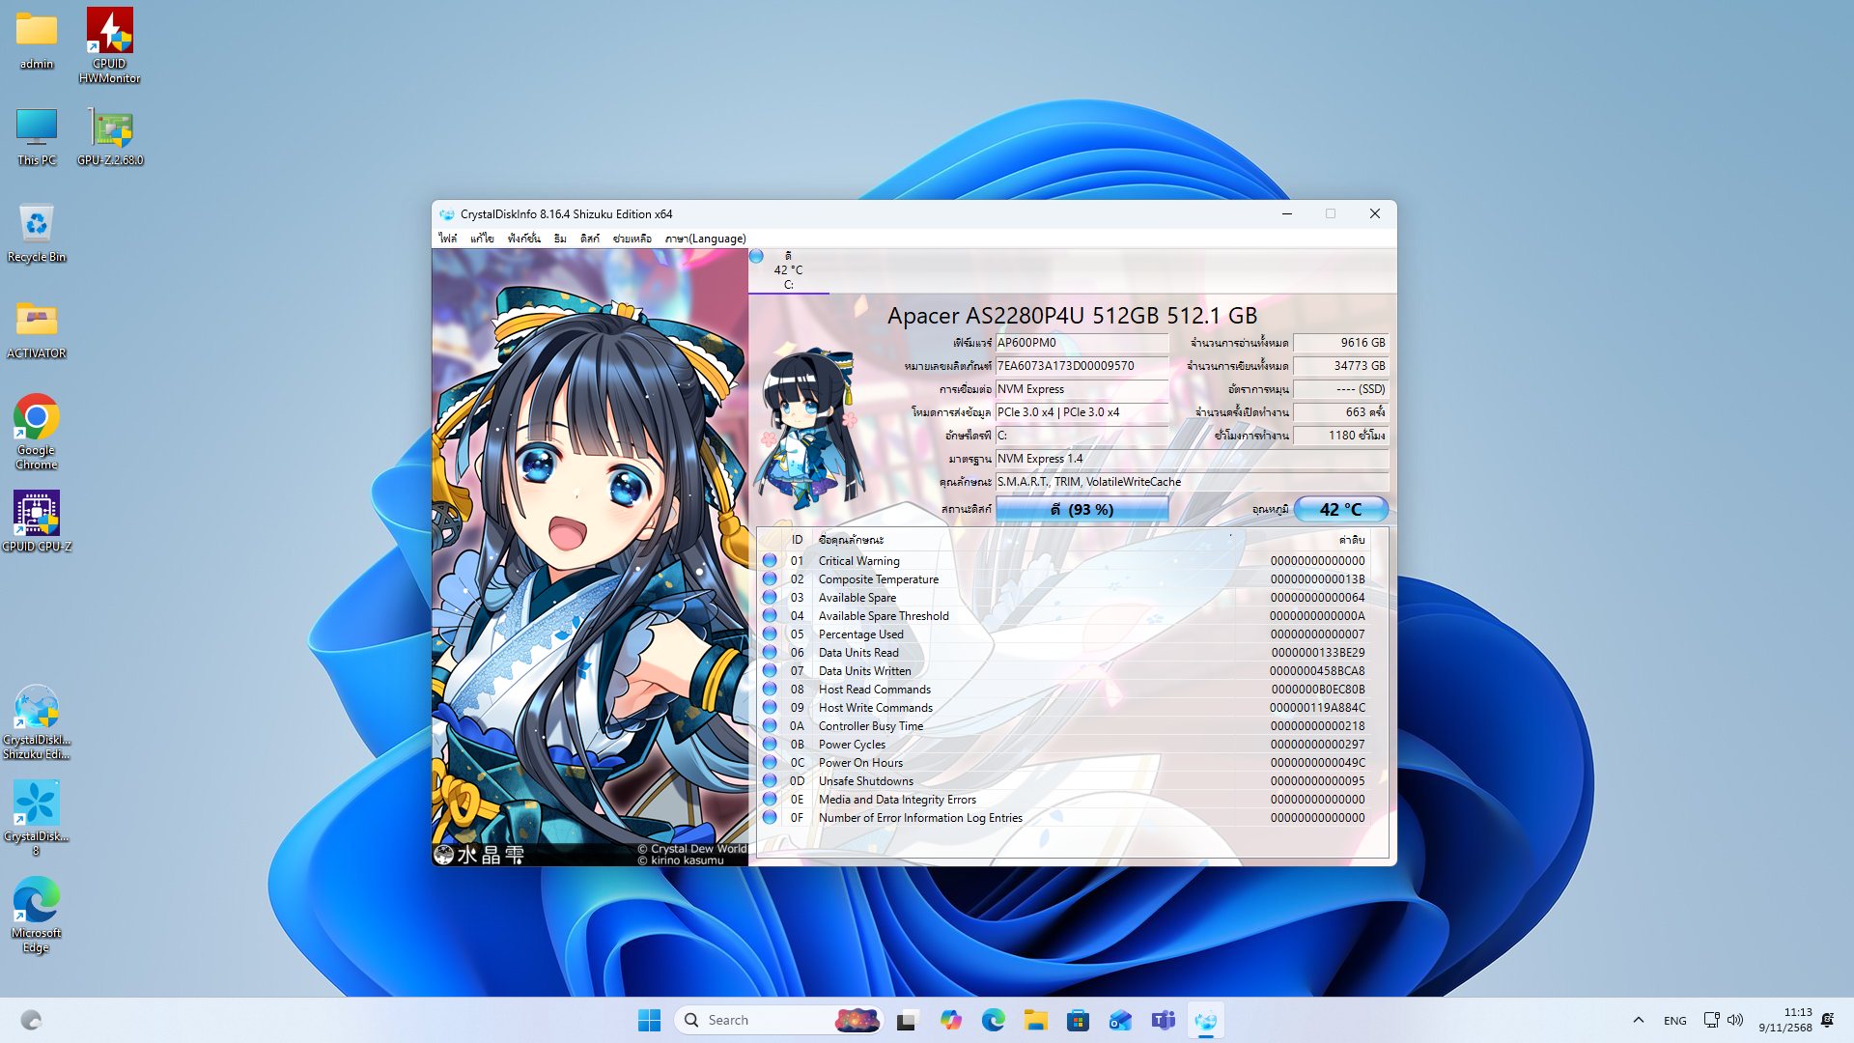Open the ฟังก์ชั่น menu
This screenshot has height=1043, width=1854.
point(523,239)
